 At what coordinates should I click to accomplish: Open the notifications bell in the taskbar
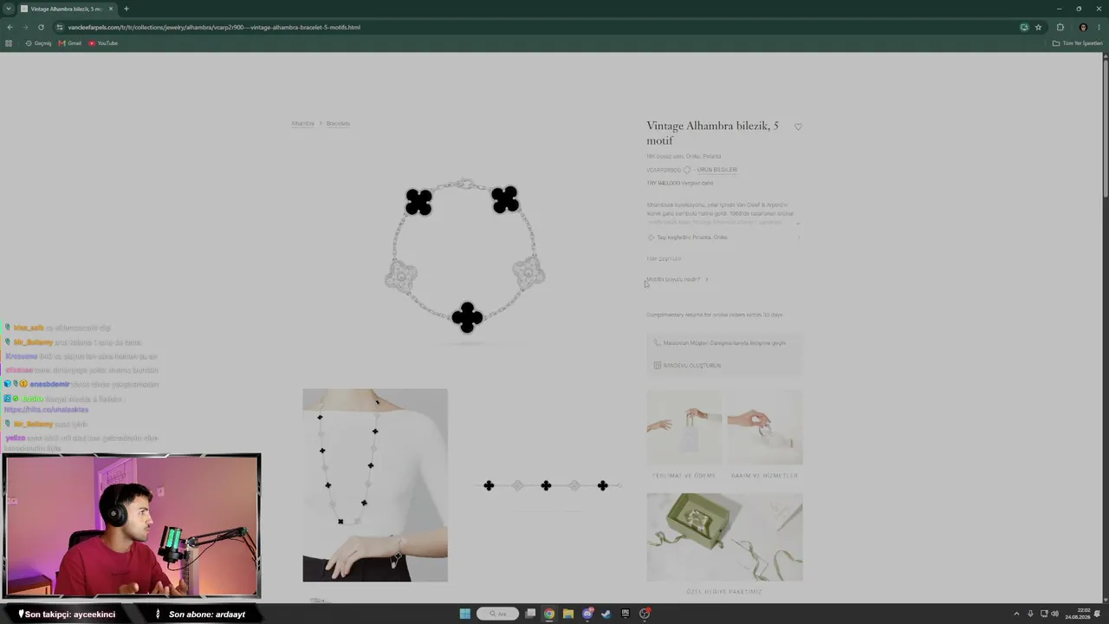[1098, 614]
